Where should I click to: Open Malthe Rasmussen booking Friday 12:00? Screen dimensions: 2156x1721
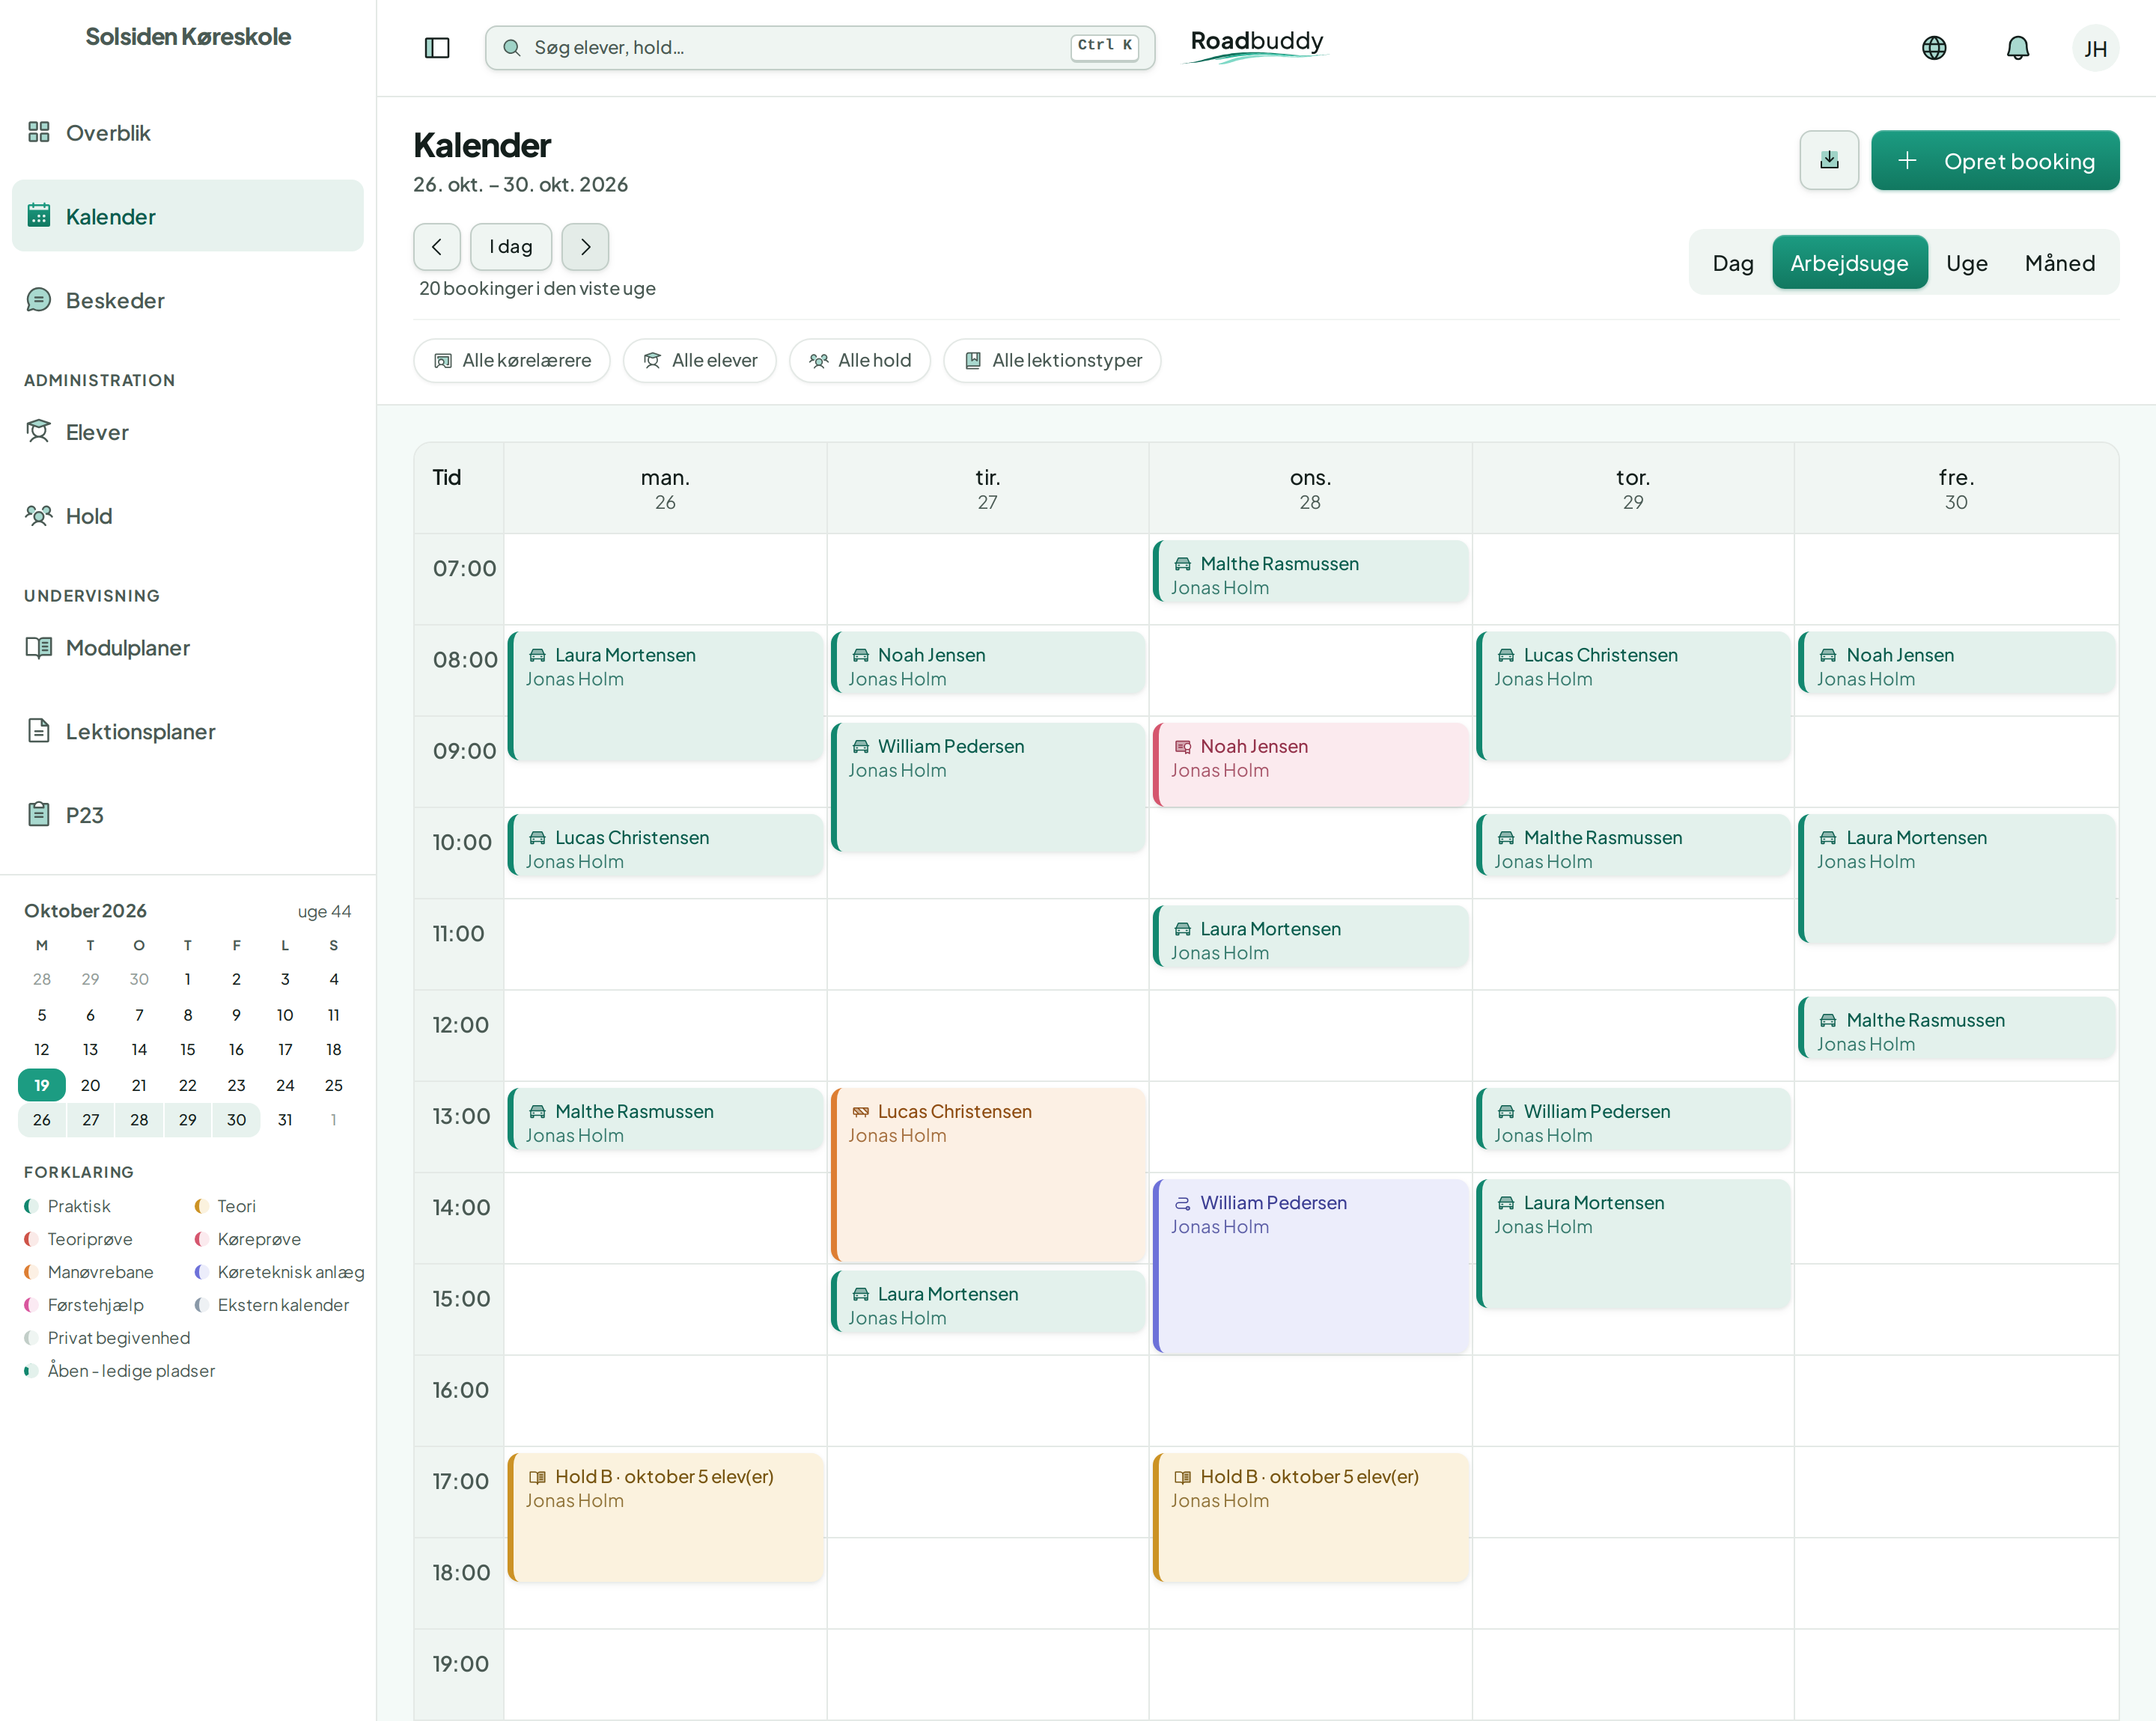(1956, 1028)
